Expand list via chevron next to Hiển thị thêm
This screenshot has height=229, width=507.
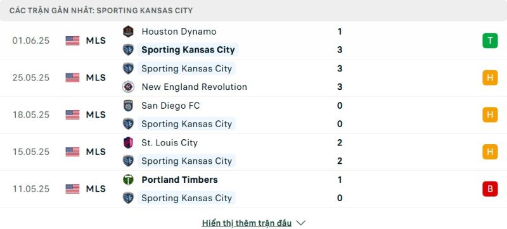click(x=300, y=223)
